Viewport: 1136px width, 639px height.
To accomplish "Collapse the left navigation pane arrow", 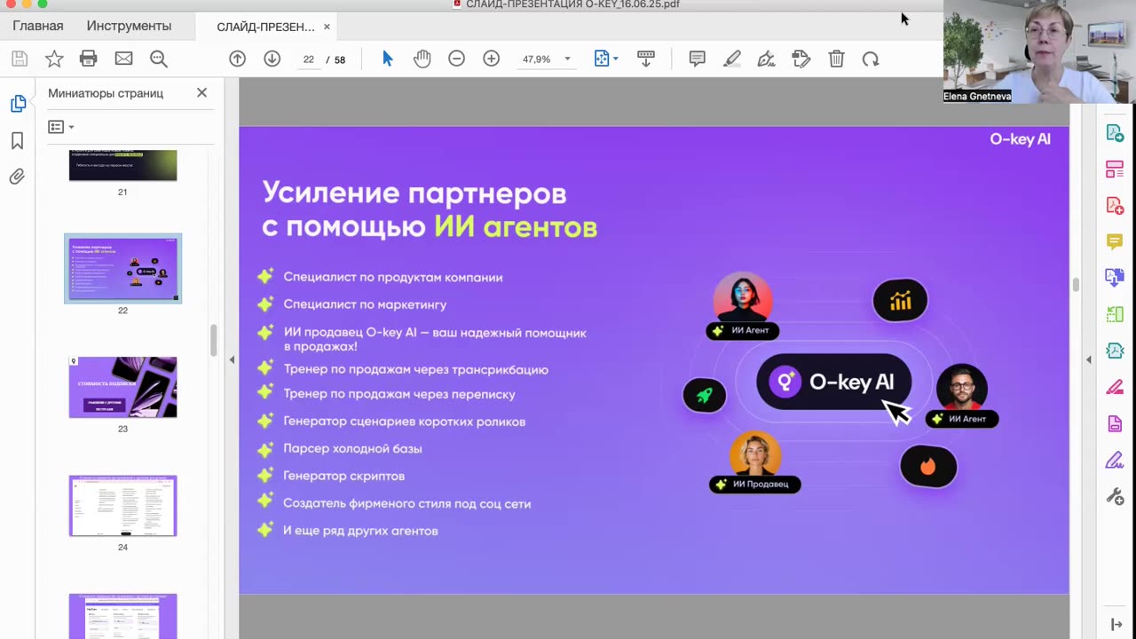I will point(232,359).
